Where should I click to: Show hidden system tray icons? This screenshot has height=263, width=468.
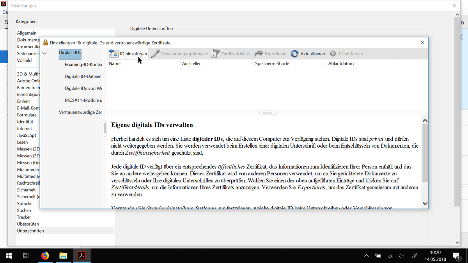coord(366,256)
